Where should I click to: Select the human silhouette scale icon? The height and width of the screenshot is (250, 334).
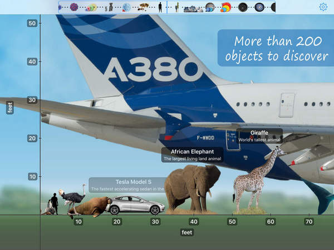coord(160,7)
